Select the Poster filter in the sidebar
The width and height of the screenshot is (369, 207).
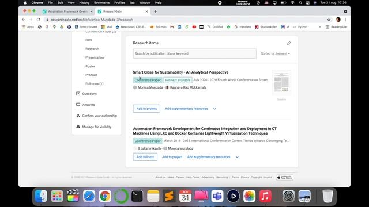[x=90, y=67]
